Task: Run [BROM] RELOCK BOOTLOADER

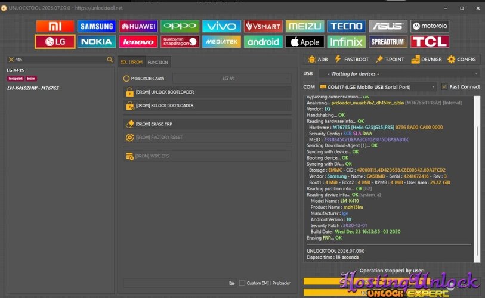Action: pyautogui.click(x=207, y=105)
